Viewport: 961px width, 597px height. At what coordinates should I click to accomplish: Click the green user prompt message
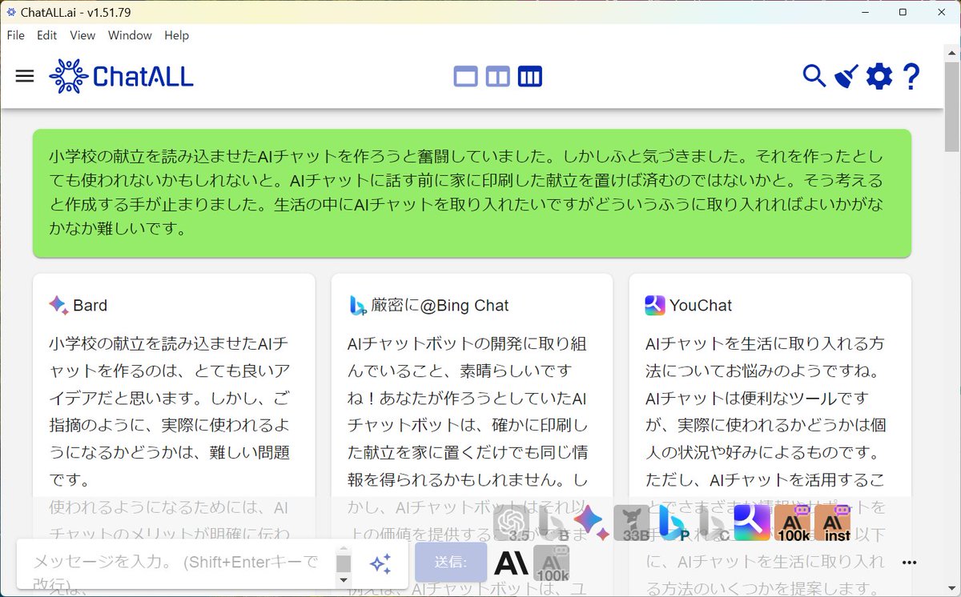coord(472,193)
